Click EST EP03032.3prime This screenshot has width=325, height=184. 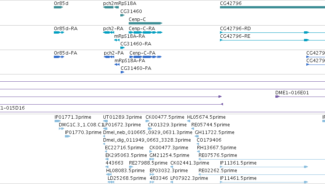click(x=169, y=171)
